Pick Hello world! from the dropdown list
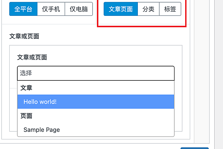This screenshot has width=223, height=149. coord(96,102)
